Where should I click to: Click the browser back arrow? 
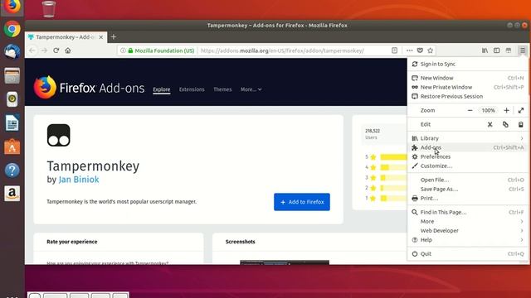click(32, 50)
